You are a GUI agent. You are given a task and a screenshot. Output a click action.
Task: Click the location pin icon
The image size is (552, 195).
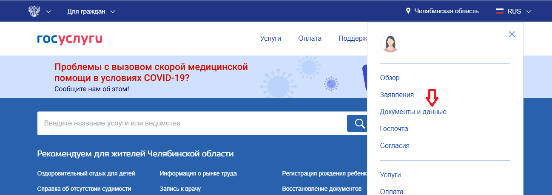(408, 11)
